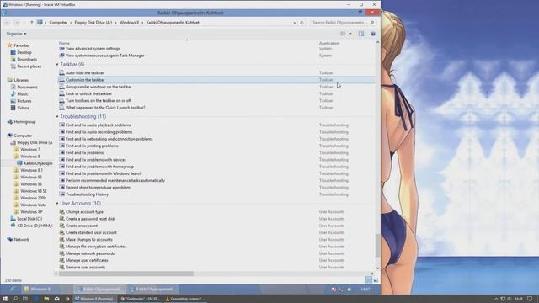
Task: Open File Explorer on host taskbar
Action: coord(46,299)
